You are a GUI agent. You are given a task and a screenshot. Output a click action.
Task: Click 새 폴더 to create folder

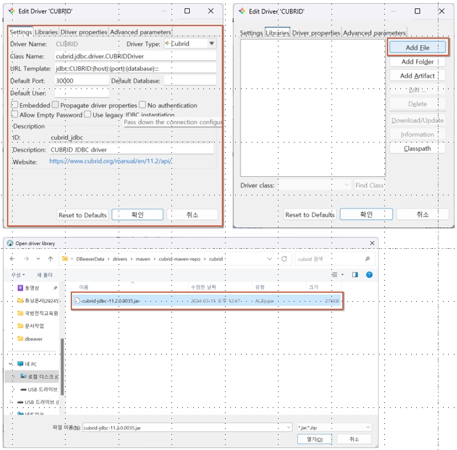(45, 274)
